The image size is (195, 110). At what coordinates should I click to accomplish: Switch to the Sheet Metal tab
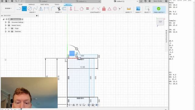[45, 5]
